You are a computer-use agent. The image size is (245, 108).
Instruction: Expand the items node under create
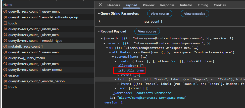pyautogui.click(x=119, y=75)
